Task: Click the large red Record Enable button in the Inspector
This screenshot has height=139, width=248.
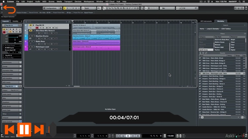Action: (x=4, y=32)
